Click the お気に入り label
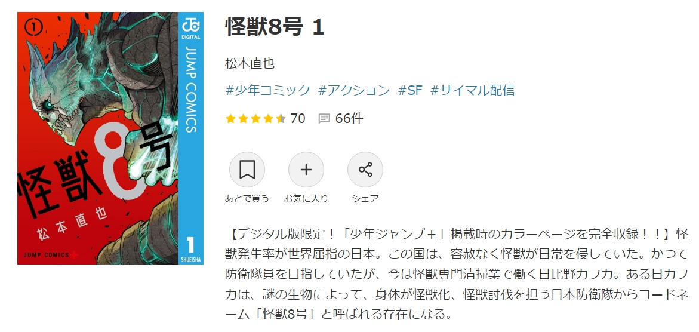The height and width of the screenshot is (332, 699). point(306,199)
